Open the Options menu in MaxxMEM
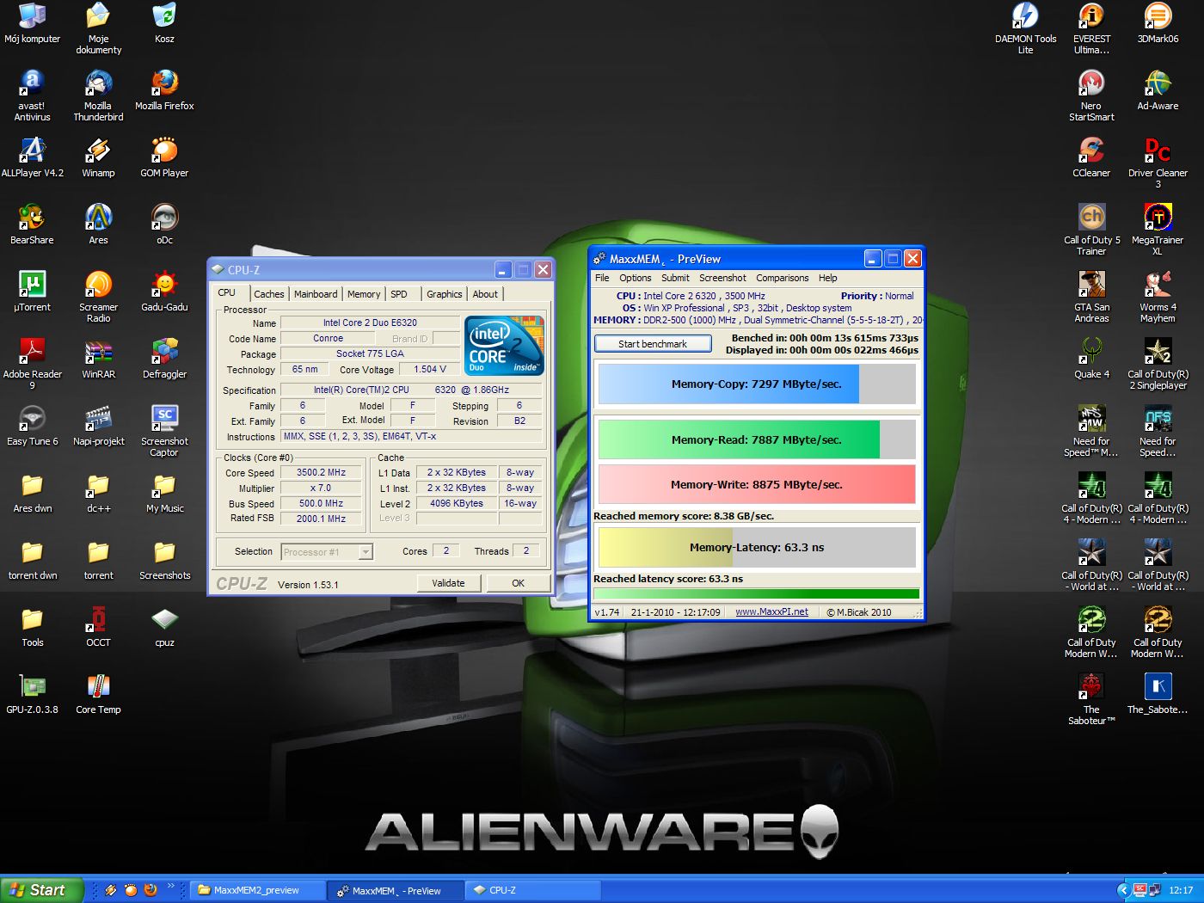1204x903 pixels. tap(635, 278)
